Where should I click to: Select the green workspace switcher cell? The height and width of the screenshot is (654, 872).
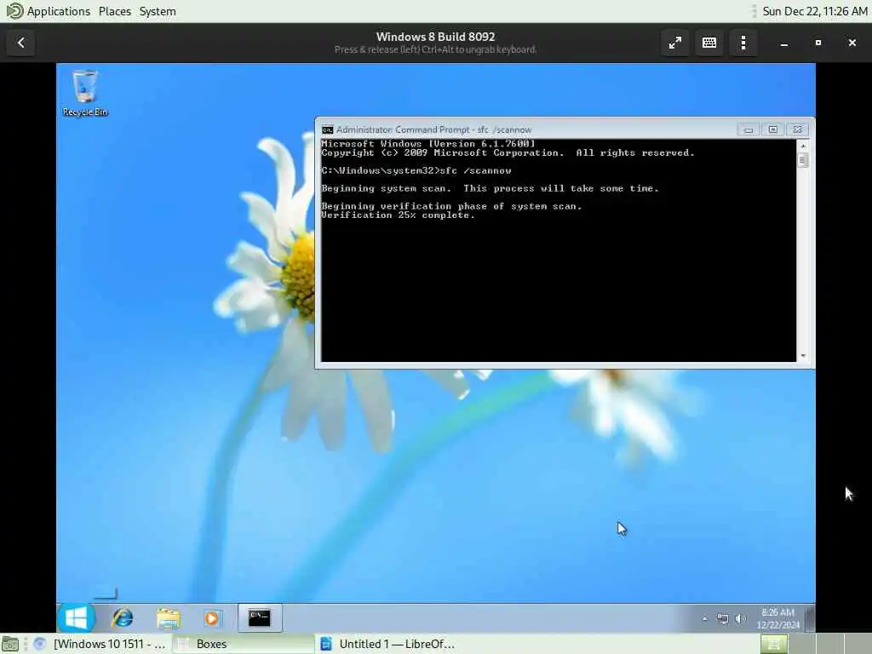point(773,644)
